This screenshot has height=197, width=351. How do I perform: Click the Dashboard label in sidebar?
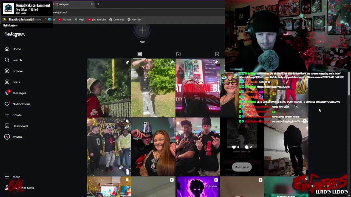(20, 126)
